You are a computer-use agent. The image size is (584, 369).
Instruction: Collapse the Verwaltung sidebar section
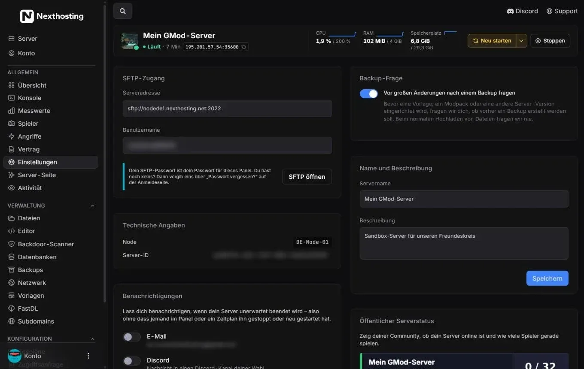(92, 206)
